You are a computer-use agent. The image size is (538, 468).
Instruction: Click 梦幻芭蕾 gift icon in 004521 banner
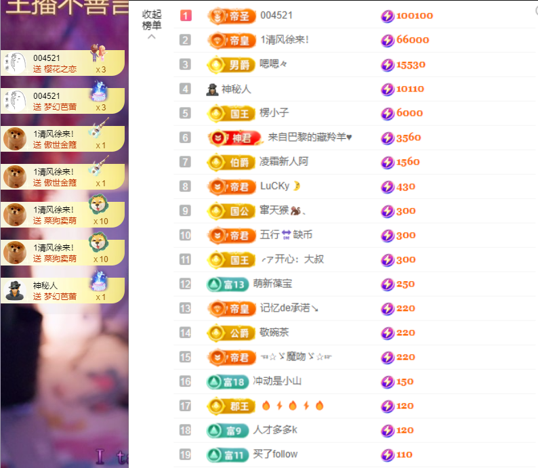[x=99, y=91]
